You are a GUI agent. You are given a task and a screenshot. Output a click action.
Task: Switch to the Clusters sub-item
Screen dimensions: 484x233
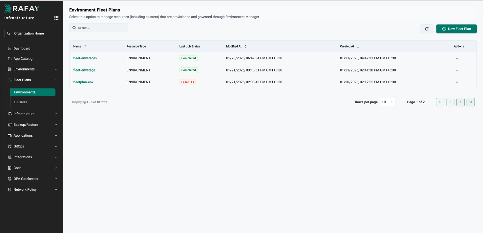tap(20, 102)
